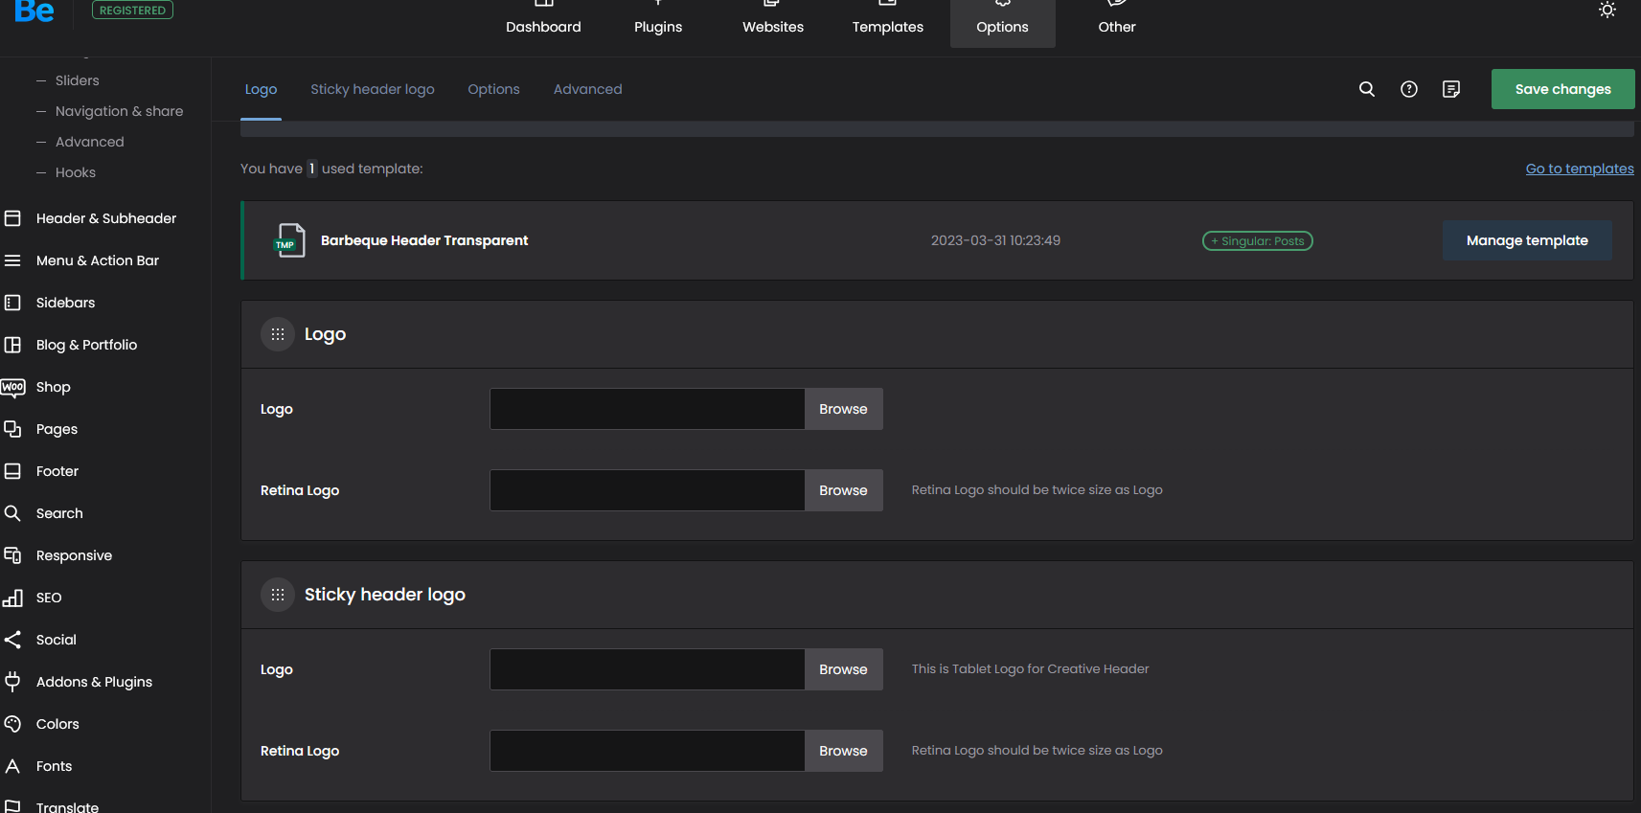Focus the Retina Logo input in Logo section

tap(648, 490)
